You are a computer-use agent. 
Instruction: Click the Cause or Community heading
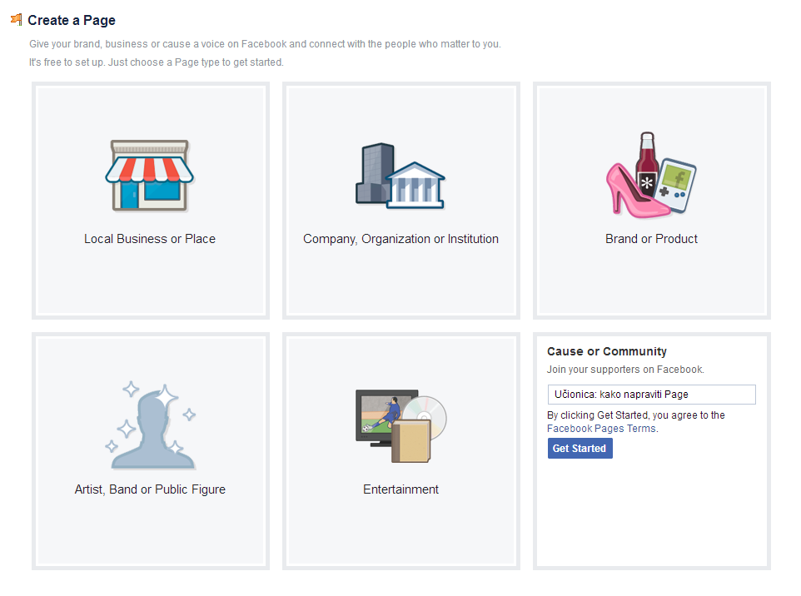click(x=606, y=351)
